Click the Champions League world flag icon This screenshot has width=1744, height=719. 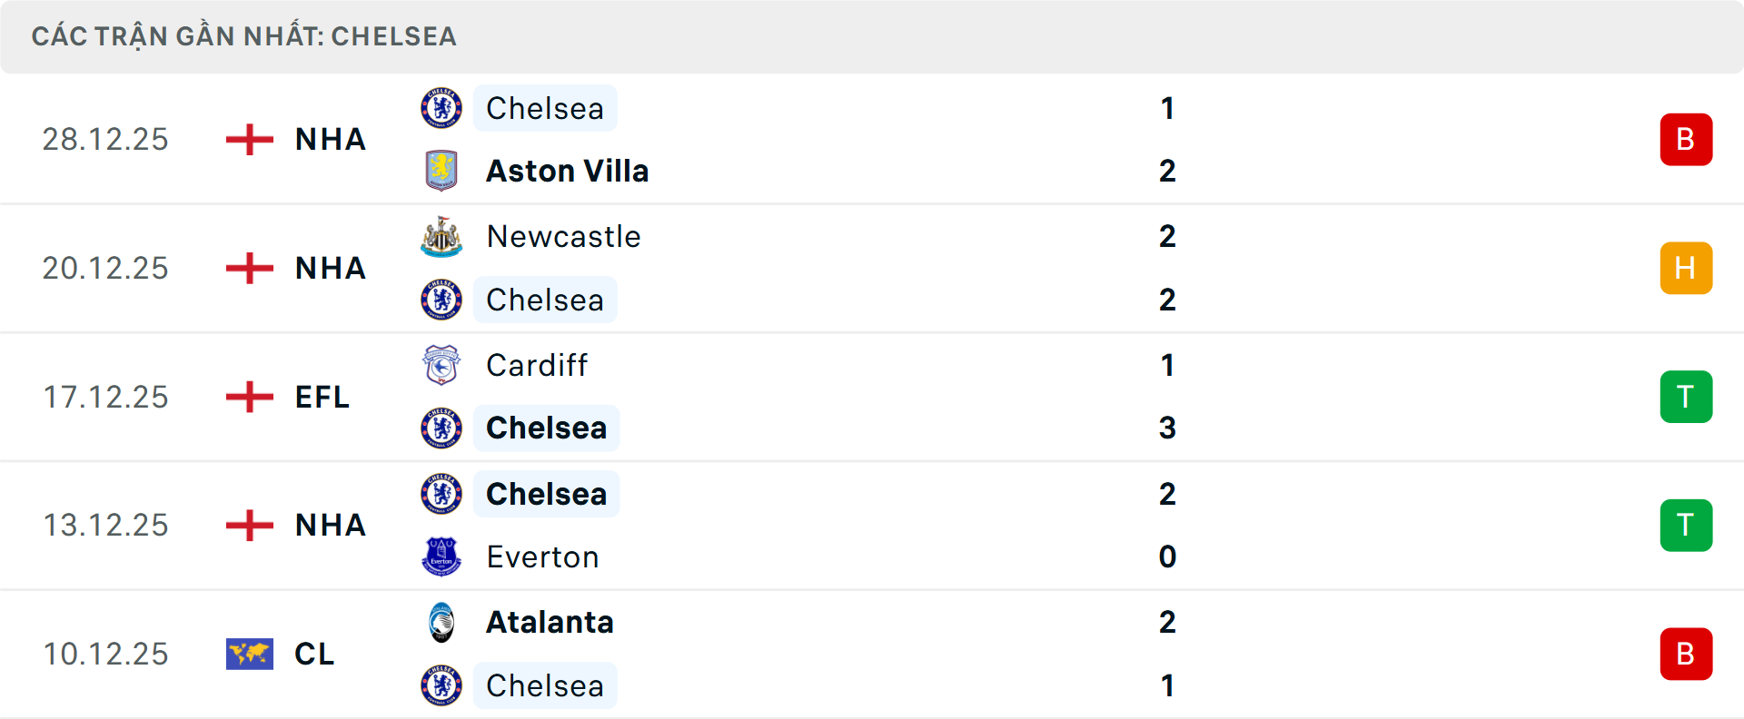click(x=250, y=654)
